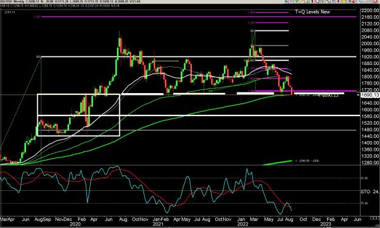Click the 2021 year label on time axis
The image size is (380, 228).
pos(158,224)
